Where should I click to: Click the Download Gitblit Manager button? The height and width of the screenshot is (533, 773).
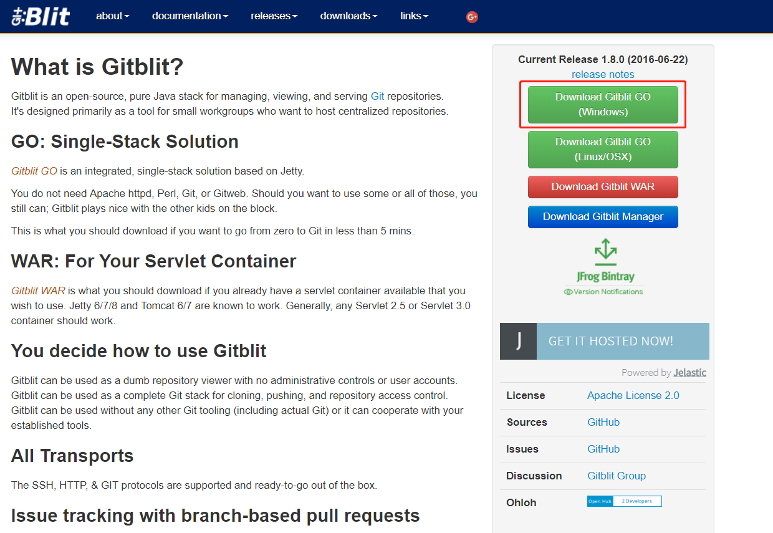point(603,217)
